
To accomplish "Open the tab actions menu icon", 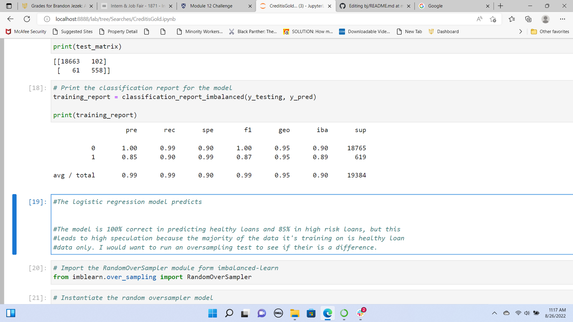I will pyautogui.click(x=9, y=6).
